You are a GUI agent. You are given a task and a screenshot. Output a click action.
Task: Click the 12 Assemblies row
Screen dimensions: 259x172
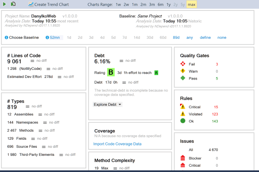(31, 114)
